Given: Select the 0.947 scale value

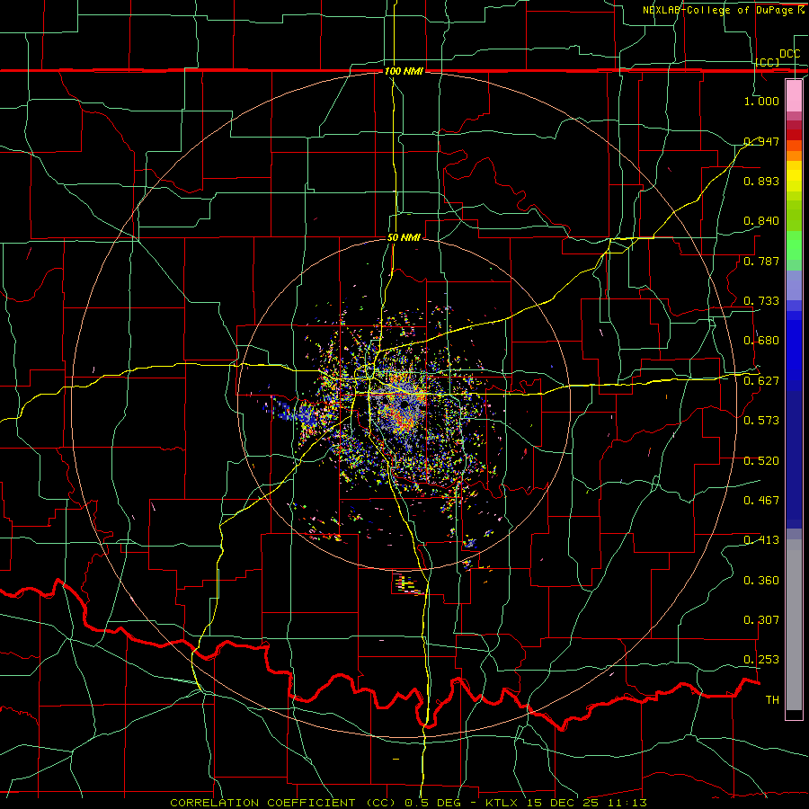Looking at the screenshot, I should [761, 141].
